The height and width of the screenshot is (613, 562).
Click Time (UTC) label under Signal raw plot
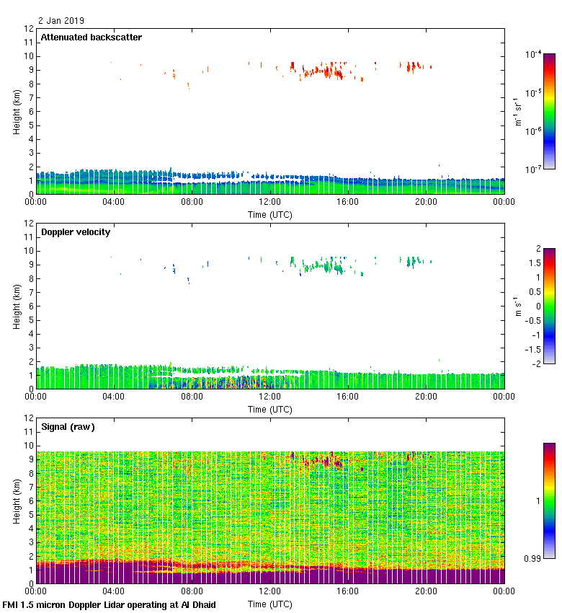click(x=269, y=604)
